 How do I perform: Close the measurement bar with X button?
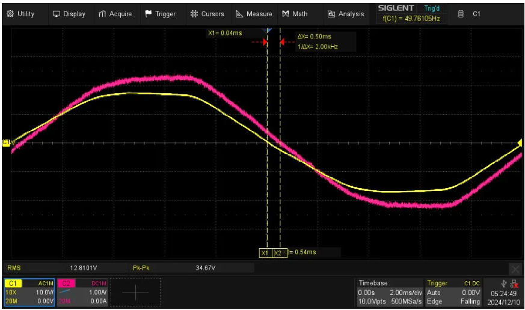coord(515,269)
